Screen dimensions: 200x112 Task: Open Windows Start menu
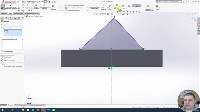(2, 110)
